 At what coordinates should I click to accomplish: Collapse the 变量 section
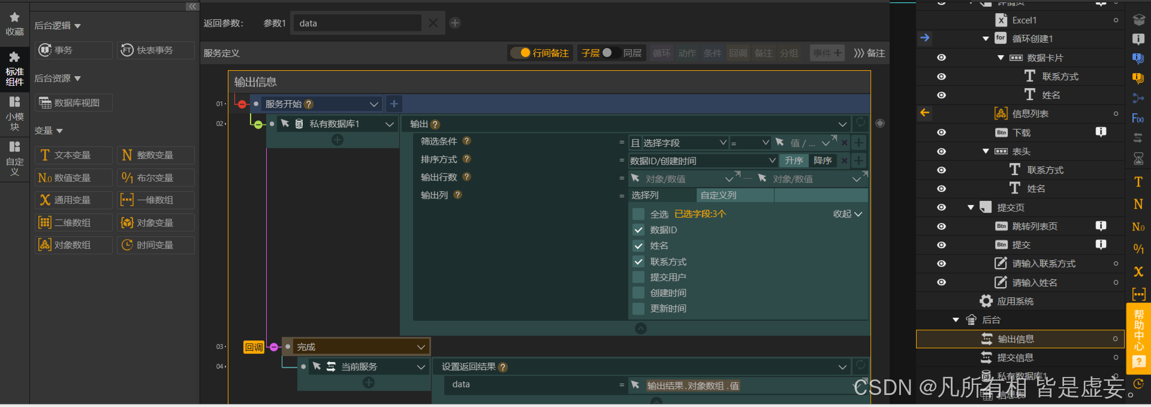[59, 131]
